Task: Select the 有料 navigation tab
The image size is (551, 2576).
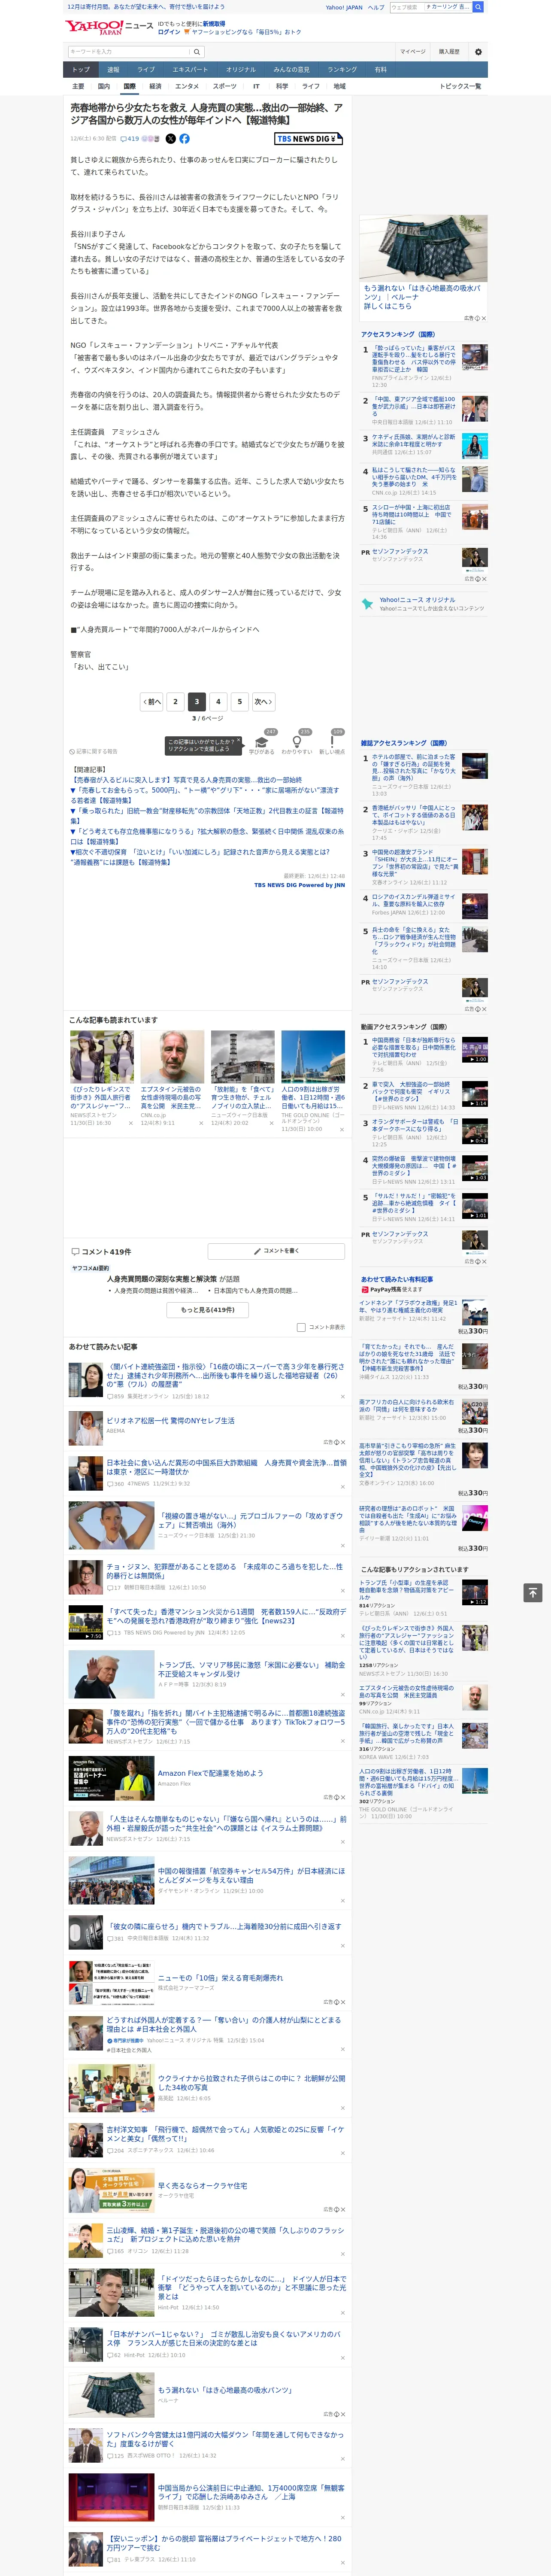Action: [x=380, y=70]
